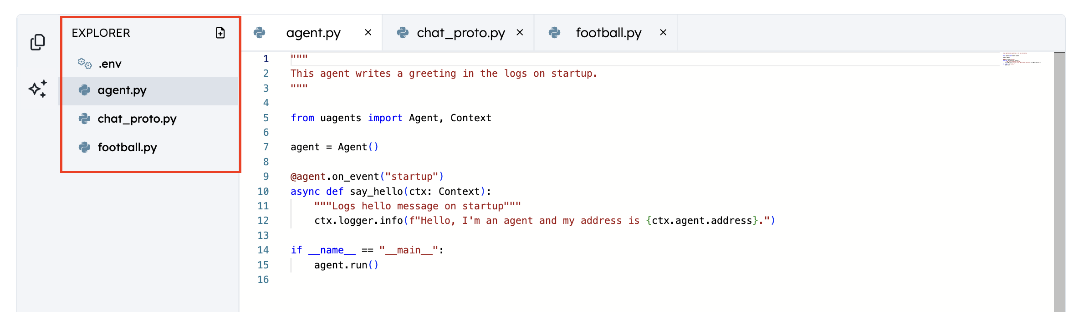Click the editor vertical scrollbar

pyautogui.click(x=1059, y=182)
